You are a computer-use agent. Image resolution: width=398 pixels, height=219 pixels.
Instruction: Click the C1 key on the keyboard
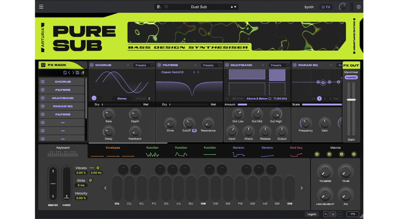tap(117, 188)
